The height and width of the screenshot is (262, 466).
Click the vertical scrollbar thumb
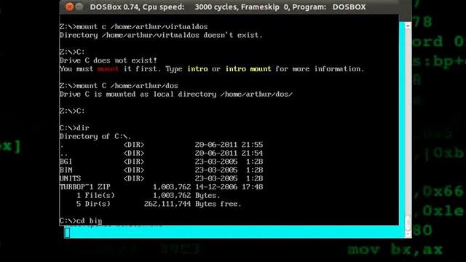pyautogui.click(x=408, y=223)
